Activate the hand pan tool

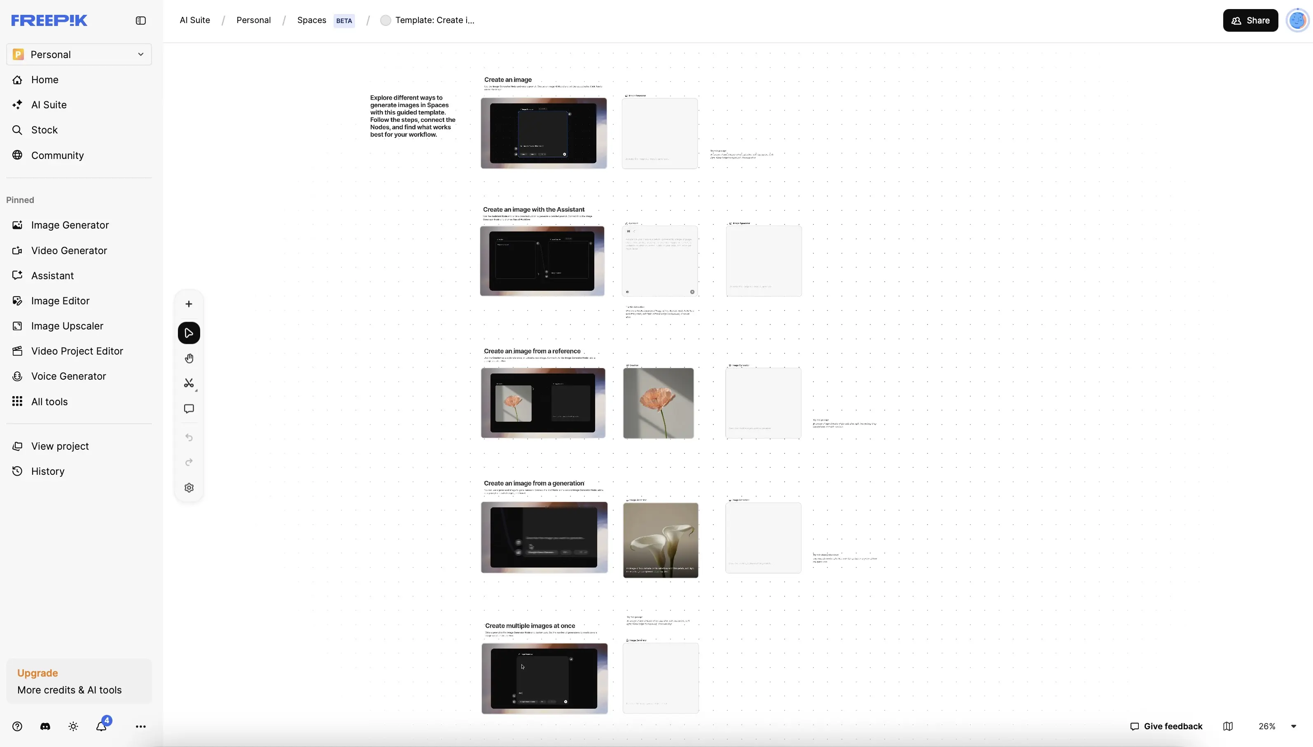[x=189, y=359]
